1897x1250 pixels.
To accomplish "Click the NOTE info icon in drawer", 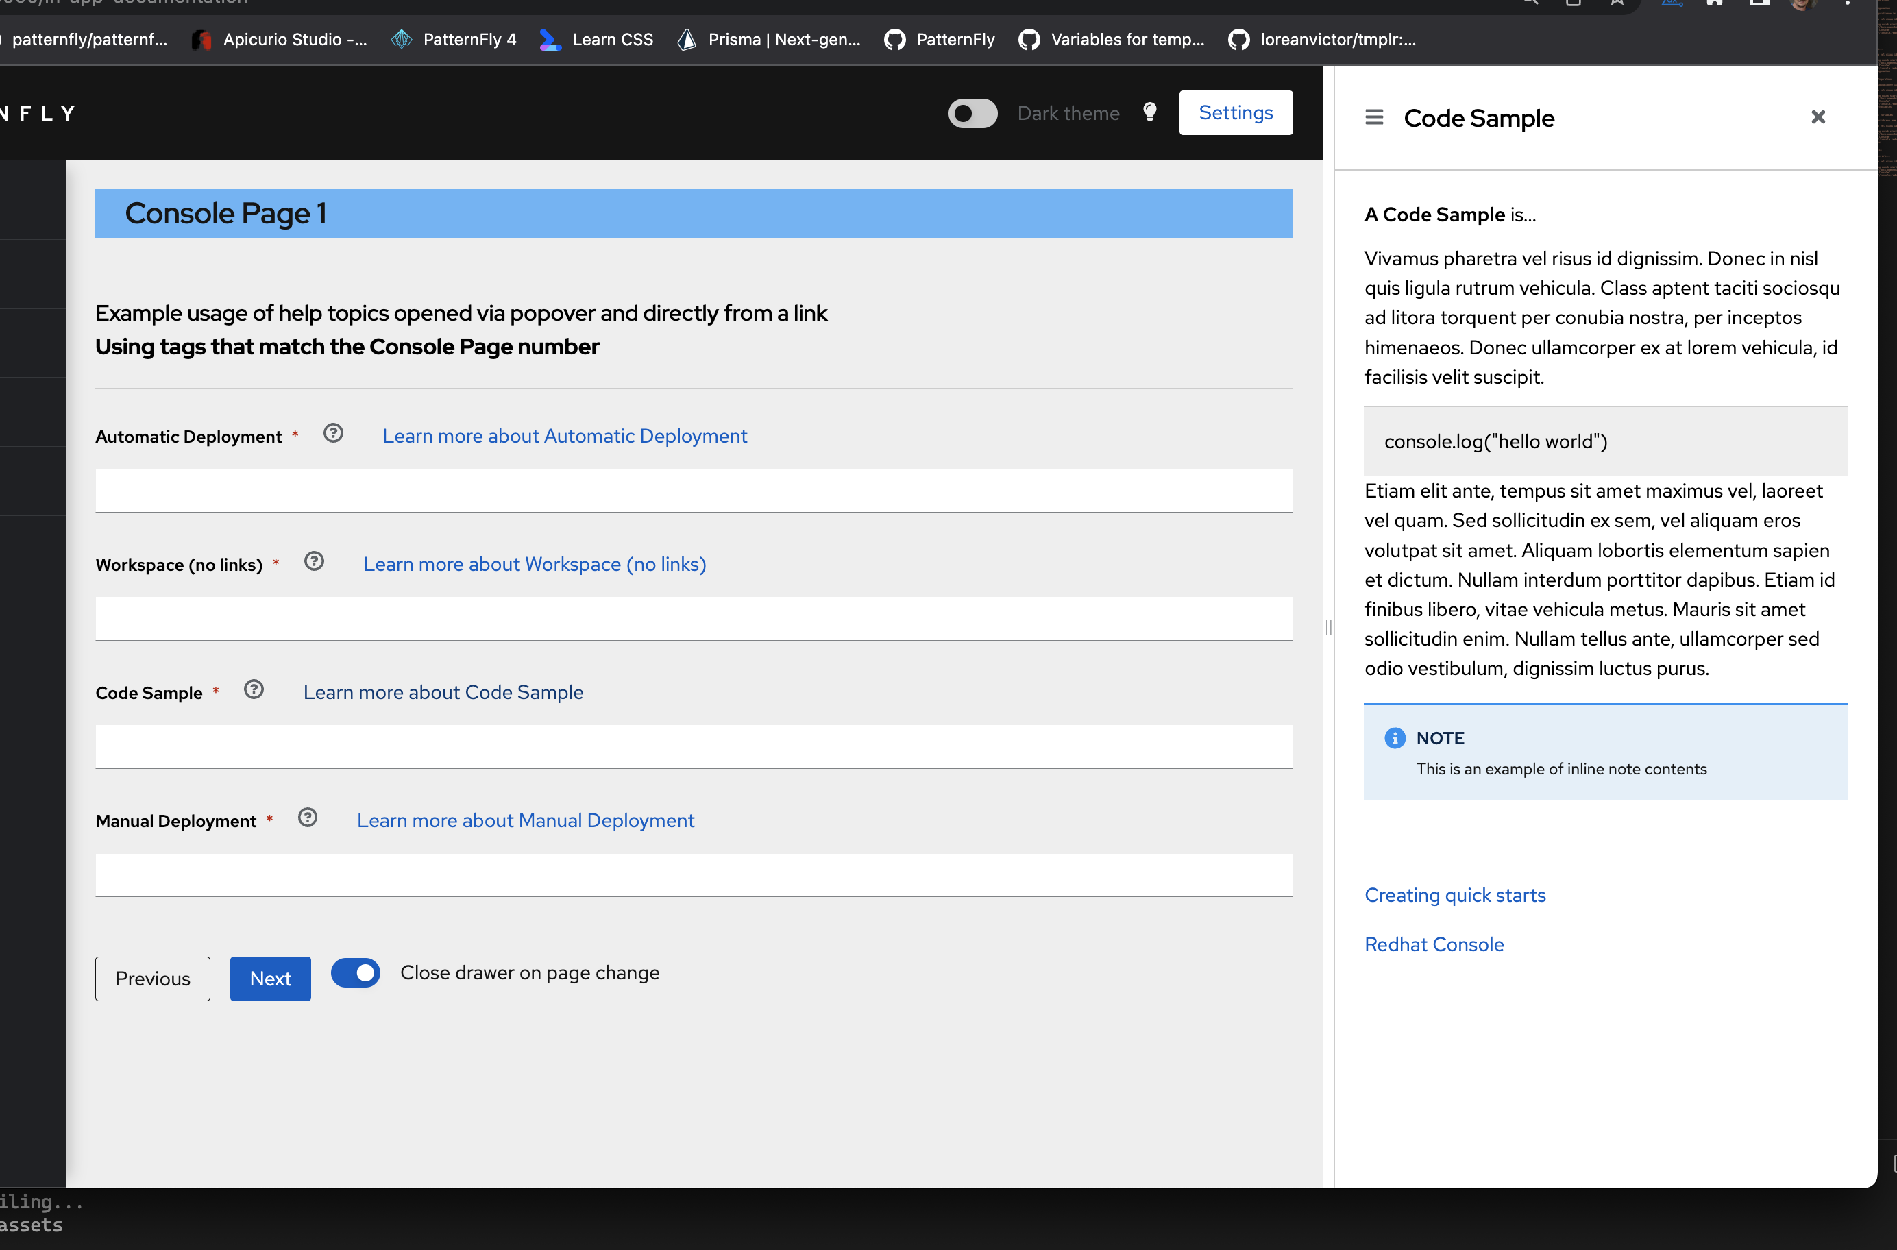I will [1395, 737].
